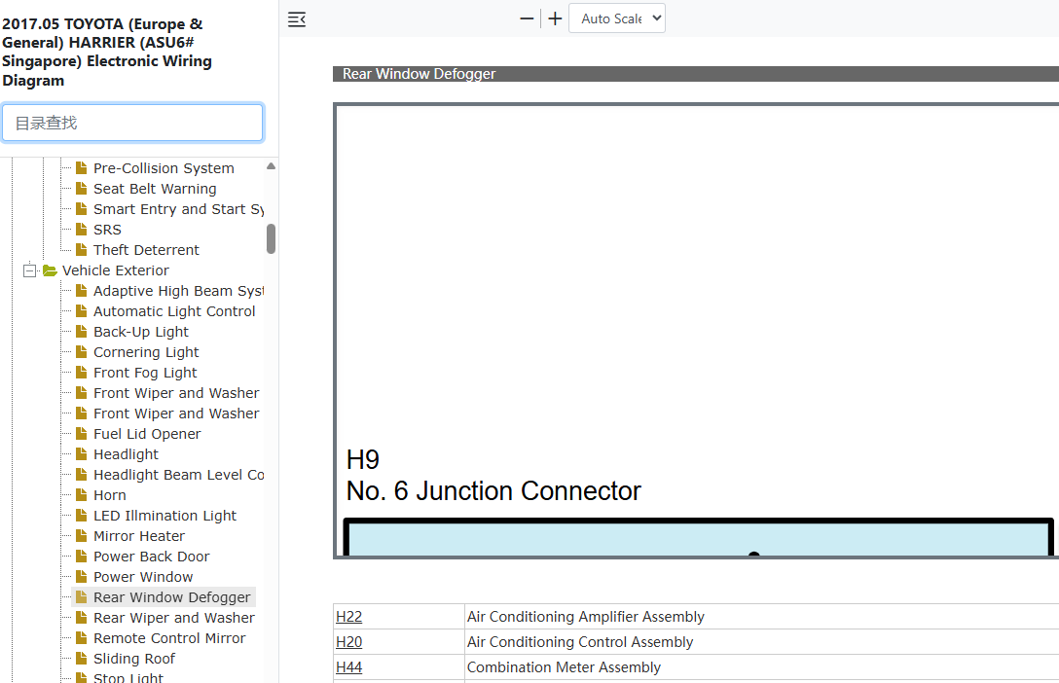Focus the directory search input field
This screenshot has height=683, width=1059.
pos(132,123)
